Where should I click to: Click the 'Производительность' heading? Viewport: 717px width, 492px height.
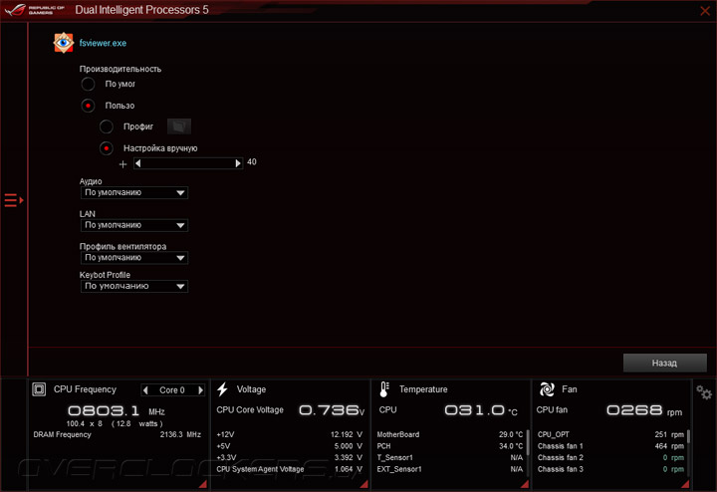click(x=120, y=69)
